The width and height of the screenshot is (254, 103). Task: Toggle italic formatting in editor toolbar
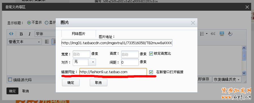click(x=29, y=34)
